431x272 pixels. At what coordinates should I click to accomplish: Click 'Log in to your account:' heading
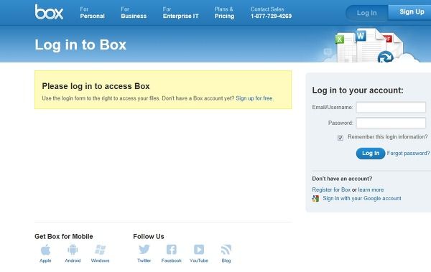click(x=358, y=90)
